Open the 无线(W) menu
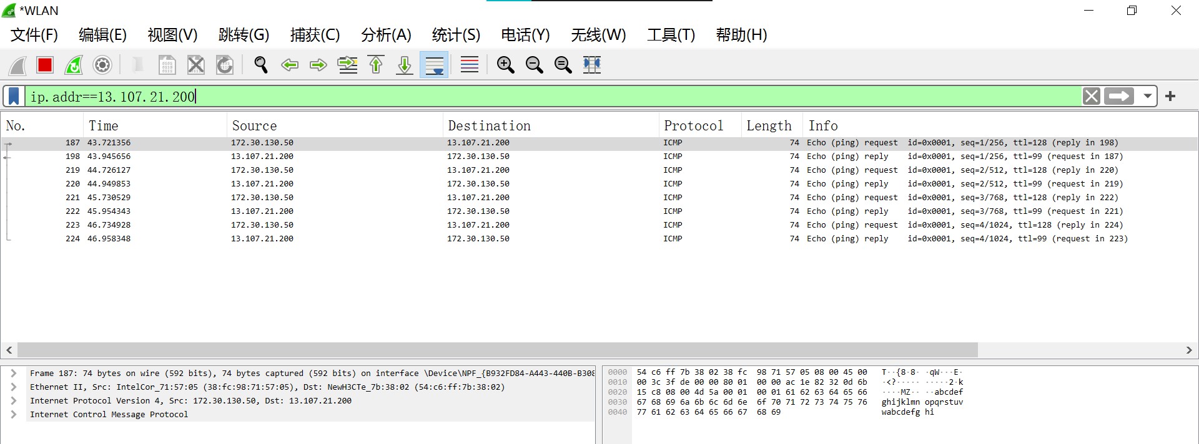The image size is (1199, 444). (x=598, y=35)
